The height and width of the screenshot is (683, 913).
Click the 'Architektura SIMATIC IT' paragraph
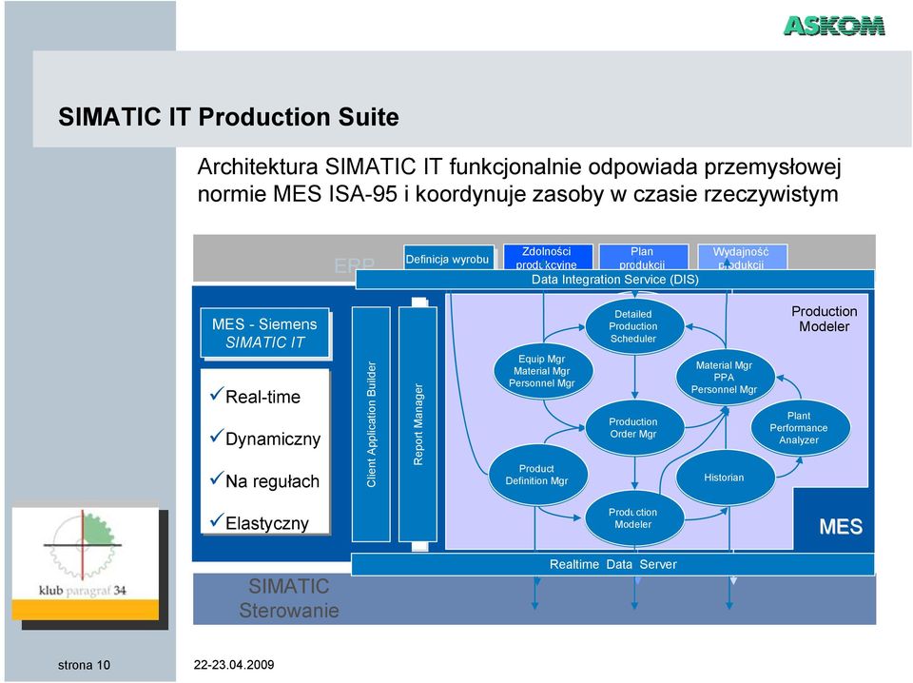pyautogui.click(x=519, y=180)
